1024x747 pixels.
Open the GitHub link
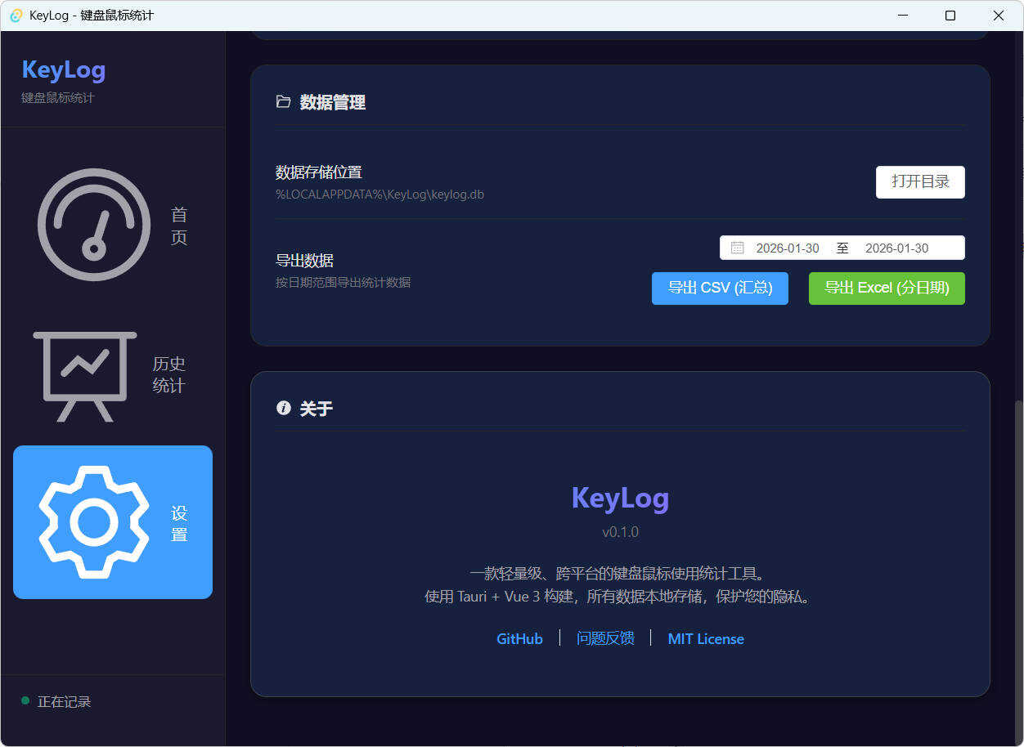(519, 638)
